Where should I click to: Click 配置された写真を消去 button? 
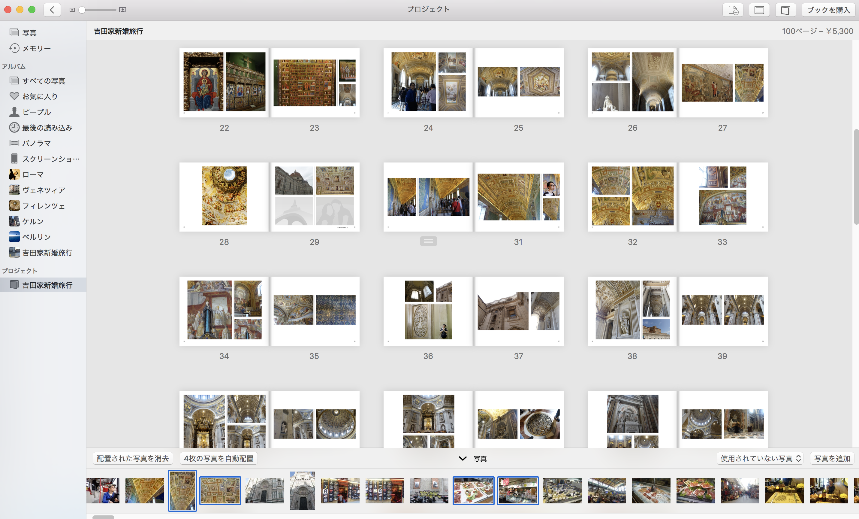(133, 458)
